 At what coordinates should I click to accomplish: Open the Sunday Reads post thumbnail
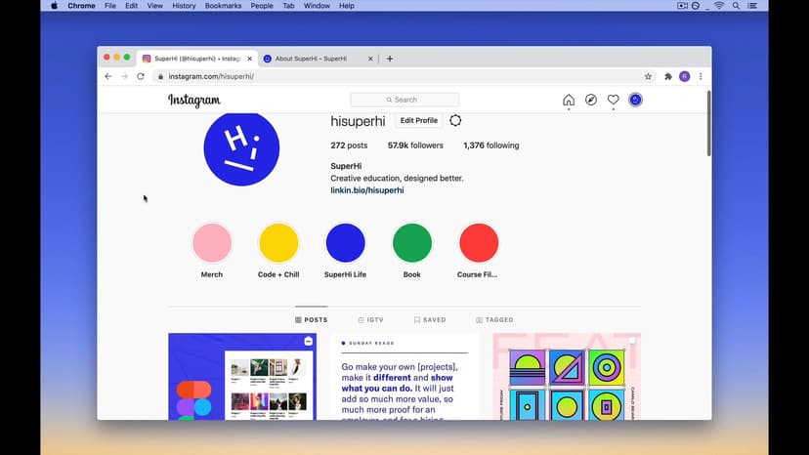(x=404, y=377)
